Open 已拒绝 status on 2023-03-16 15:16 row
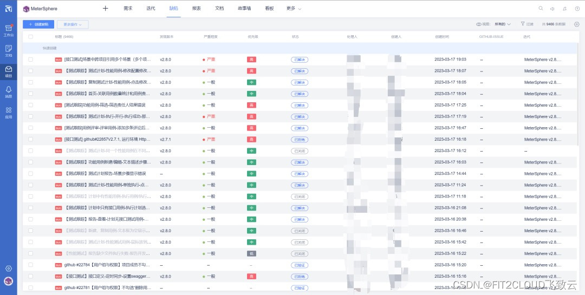 click(x=300, y=277)
